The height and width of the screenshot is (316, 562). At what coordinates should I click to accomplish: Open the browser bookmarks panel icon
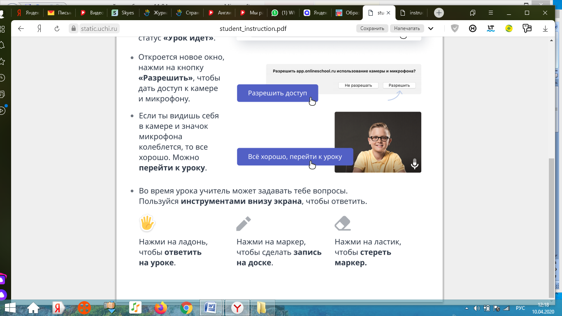point(473,13)
